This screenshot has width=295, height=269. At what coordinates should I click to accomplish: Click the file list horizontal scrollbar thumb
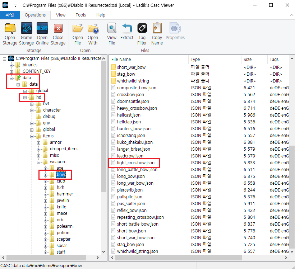[x=178, y=258]
